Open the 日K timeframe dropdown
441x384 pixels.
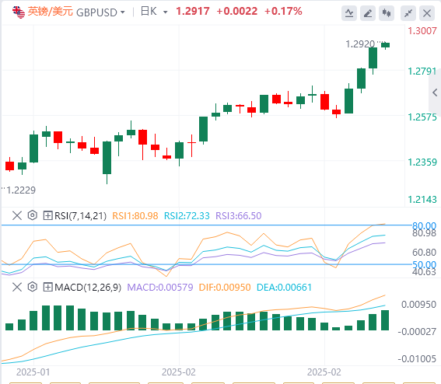coord(154,12)
